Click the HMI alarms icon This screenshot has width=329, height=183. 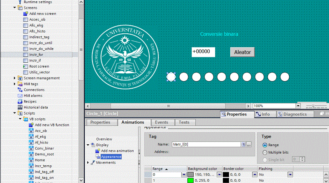coord(20,95)
